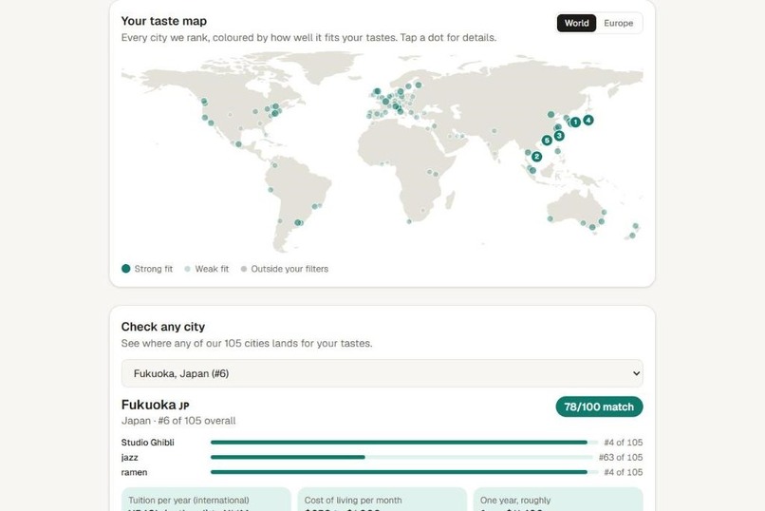This screenshot has height=511, width=765.
Task: Click the Outside your filters legend dot
Action: pyautogui.click(x=244, y=269)
